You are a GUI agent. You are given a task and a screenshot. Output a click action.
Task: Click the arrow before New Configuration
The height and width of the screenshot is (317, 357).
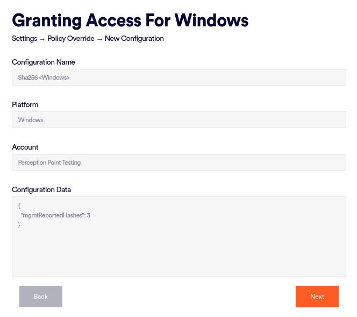tap(99, 39)
